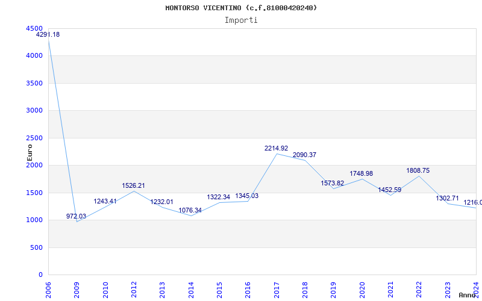
Task: Click y-axis tick 2500
Action: [x=34, y=138]
